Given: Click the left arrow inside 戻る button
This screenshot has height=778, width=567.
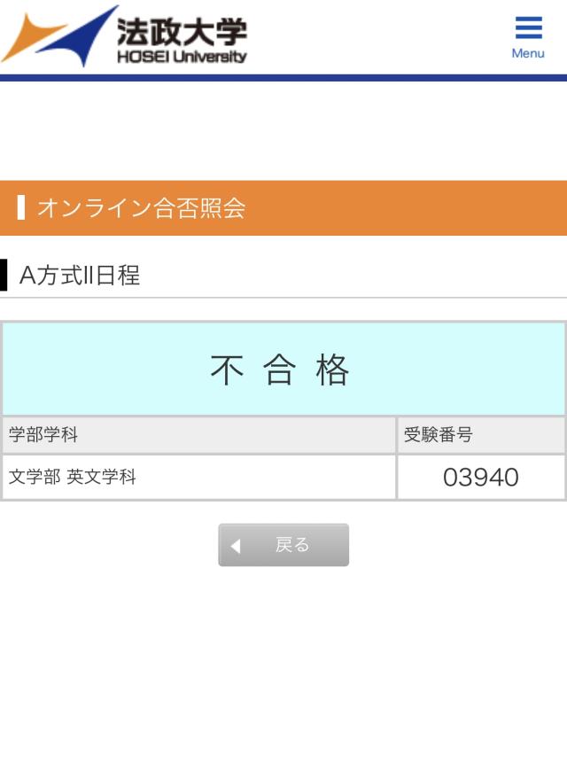Looking at the screenshot, I should click(236, 546).
